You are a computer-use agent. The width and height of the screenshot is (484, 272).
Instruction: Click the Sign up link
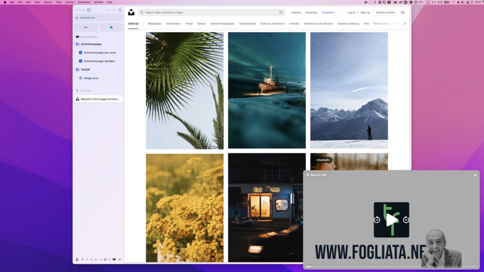(365, 12)
